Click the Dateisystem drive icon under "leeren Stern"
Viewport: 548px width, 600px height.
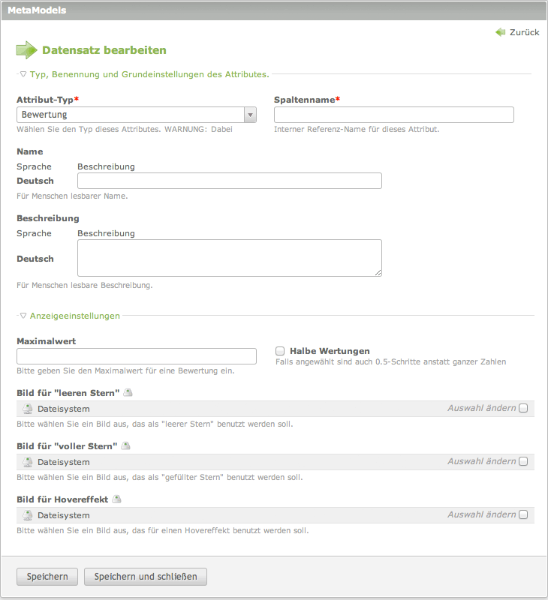point(28,409)
